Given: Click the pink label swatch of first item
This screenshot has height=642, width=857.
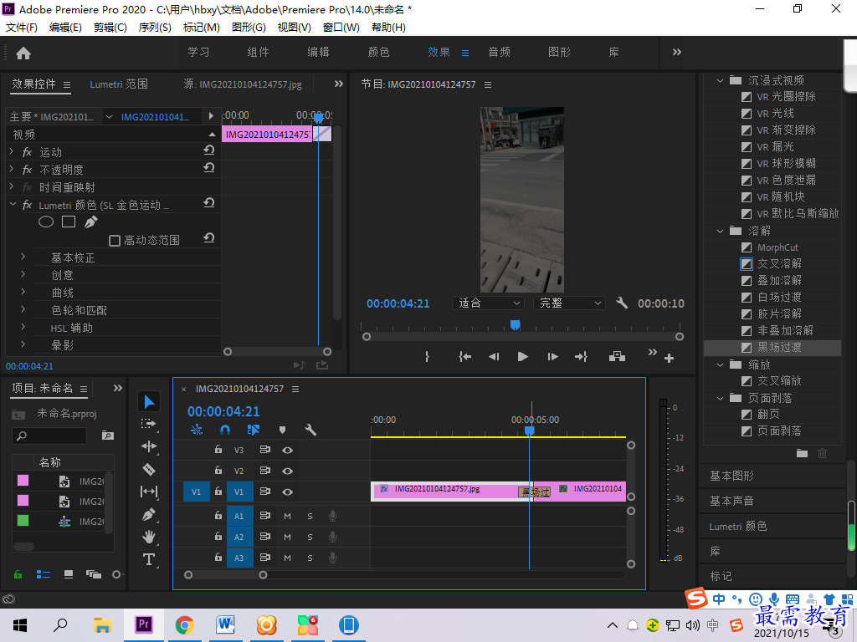Looking at the screenshot, I should point(23,481).
